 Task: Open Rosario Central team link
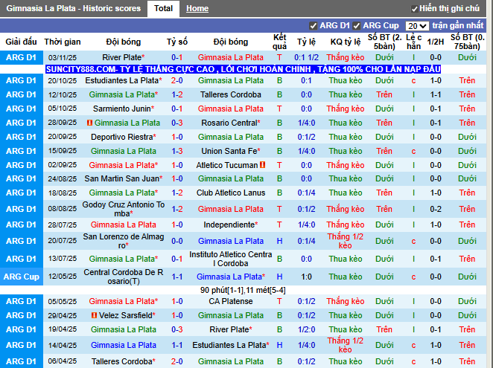coord(230,123)
